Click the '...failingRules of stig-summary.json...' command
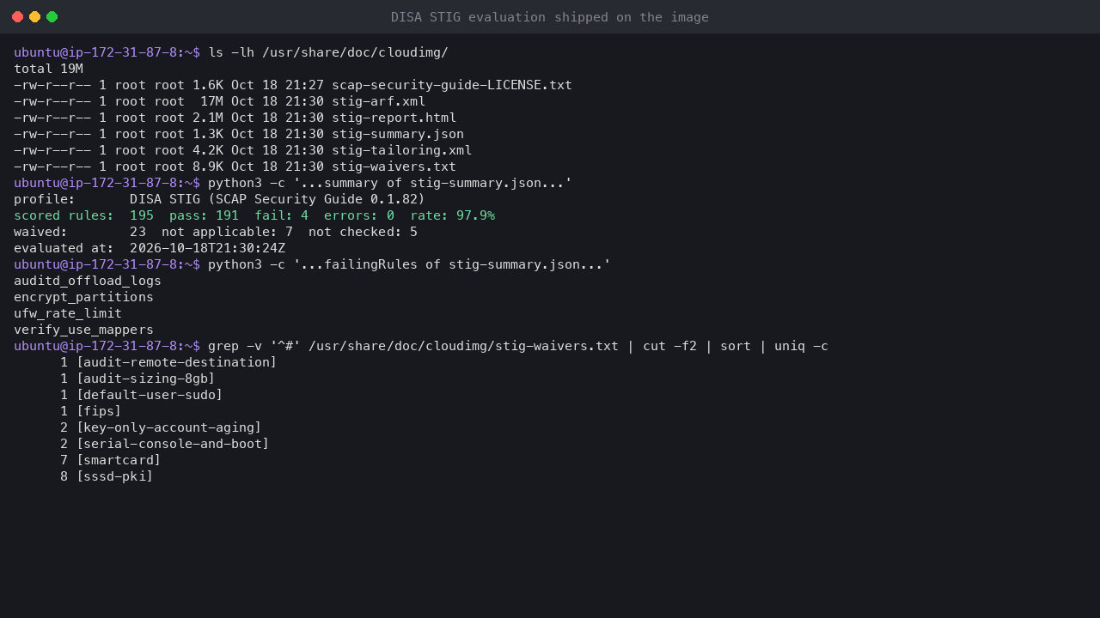 coord(409,264)
